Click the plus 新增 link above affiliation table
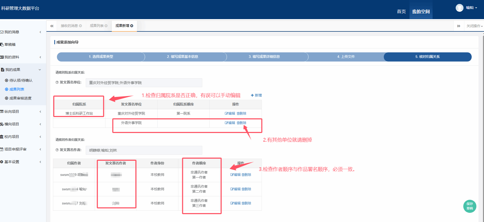The height and width of the screenshot is (222, 484). tap(256, 95)
